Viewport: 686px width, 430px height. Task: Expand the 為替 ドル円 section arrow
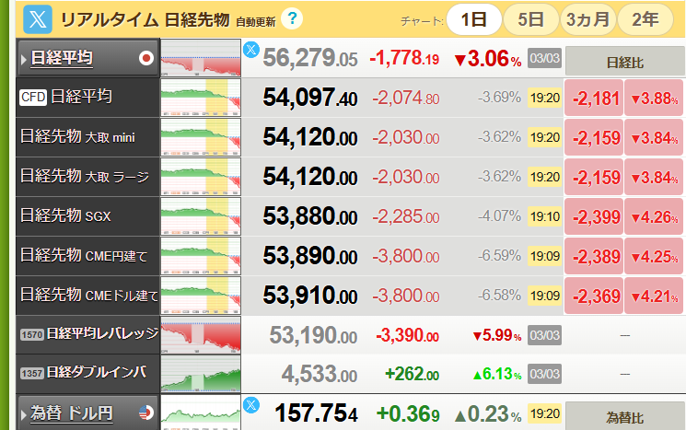(24, 413)
